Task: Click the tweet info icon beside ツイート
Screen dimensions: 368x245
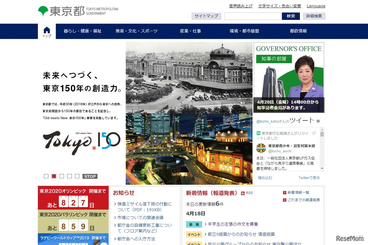Action: coord(318,121)
